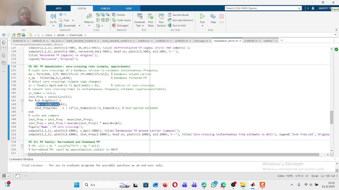Click the LF line ending indicator
This screenshot has width=339, height=190.
point(307,176)
